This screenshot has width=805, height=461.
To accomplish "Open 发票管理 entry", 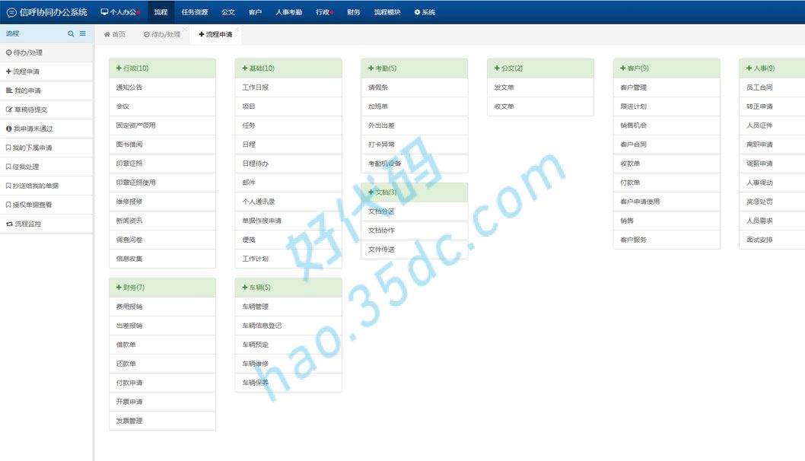I will [x=162, y=421].
